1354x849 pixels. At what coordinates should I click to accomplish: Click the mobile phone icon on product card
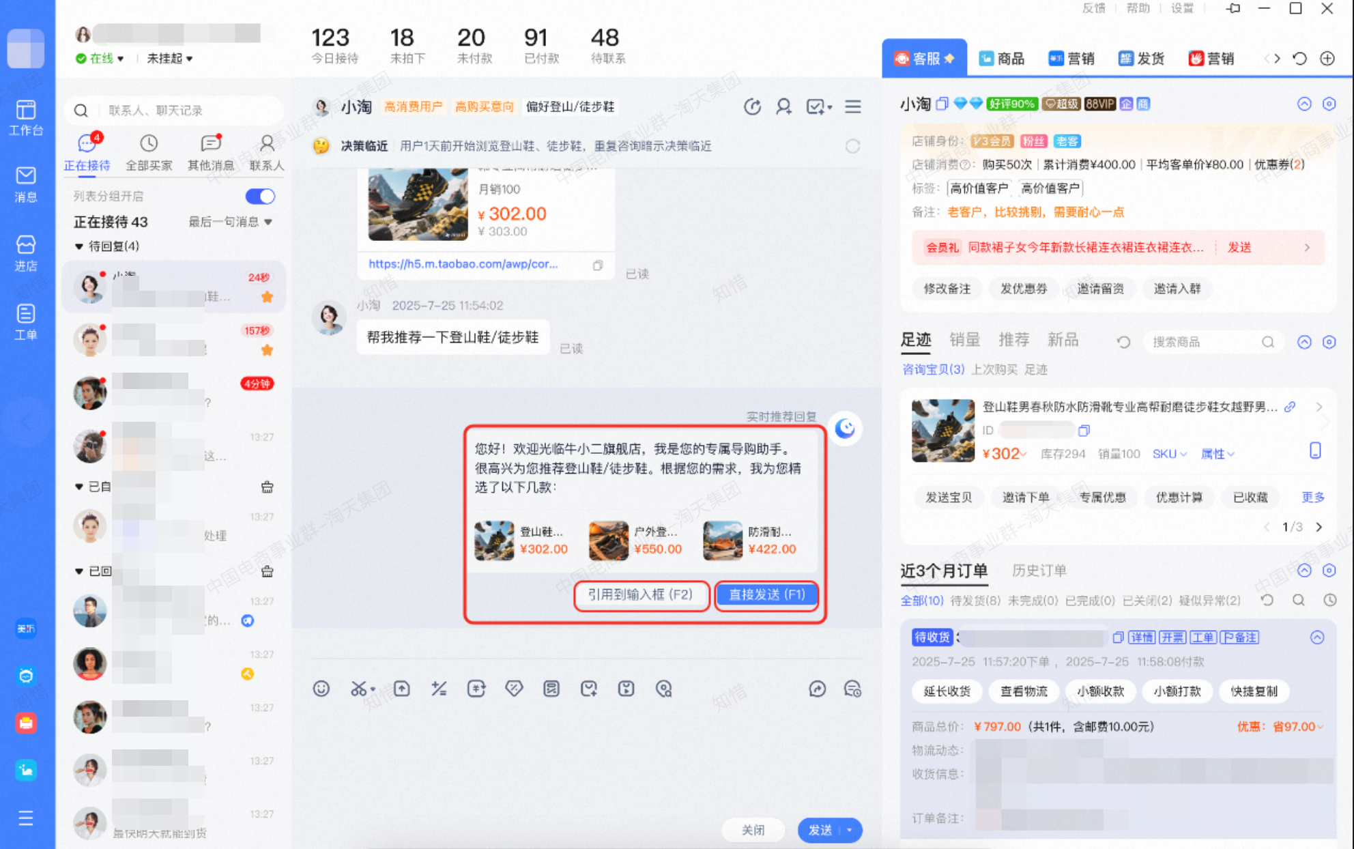coord(1315,450)
